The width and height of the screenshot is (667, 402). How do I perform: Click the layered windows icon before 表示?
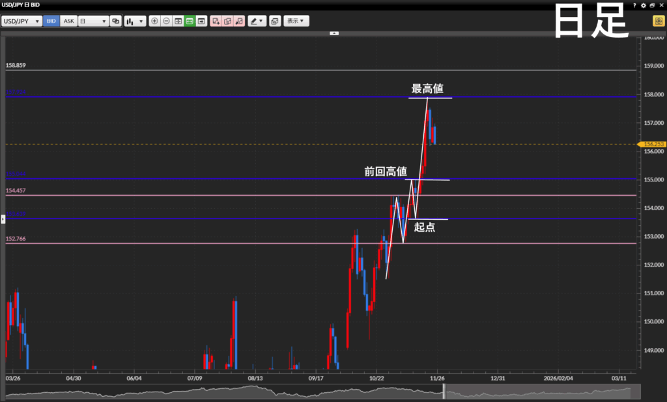click(x=275, y=21)
